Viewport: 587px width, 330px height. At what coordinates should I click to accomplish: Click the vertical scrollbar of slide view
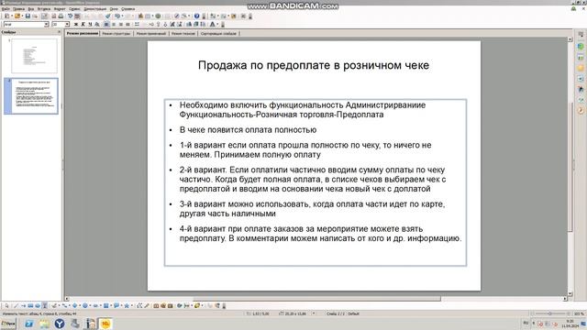click(x=570, y=167)
